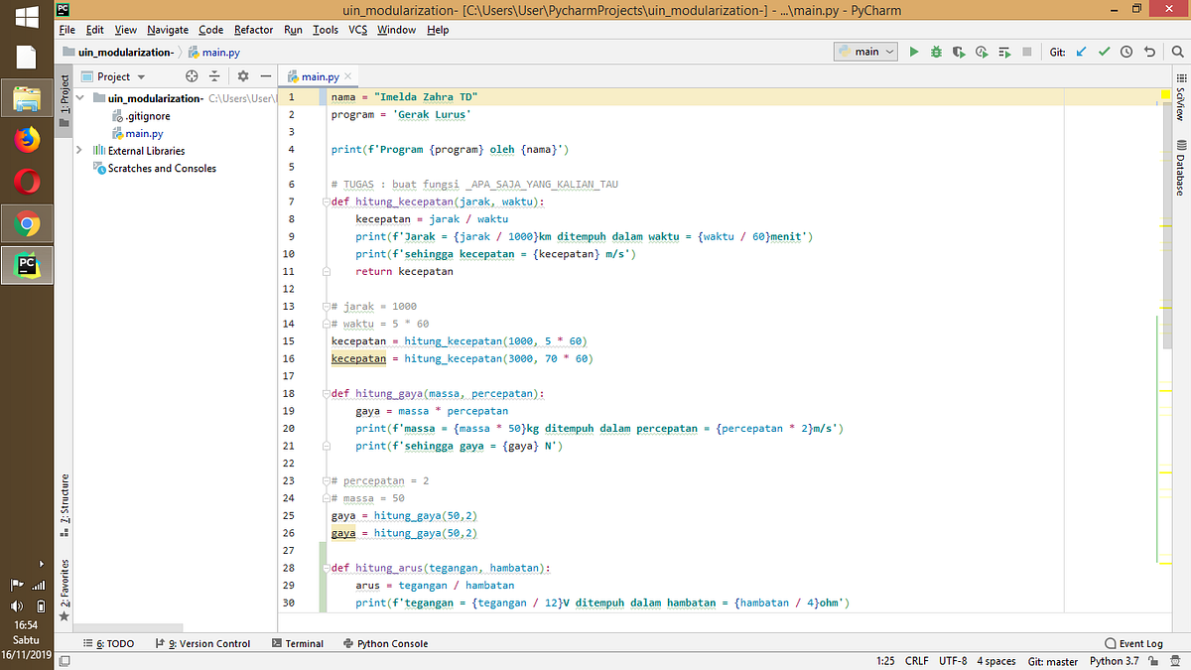Run with coverage using the shield icon

click(x=957, y=51)
